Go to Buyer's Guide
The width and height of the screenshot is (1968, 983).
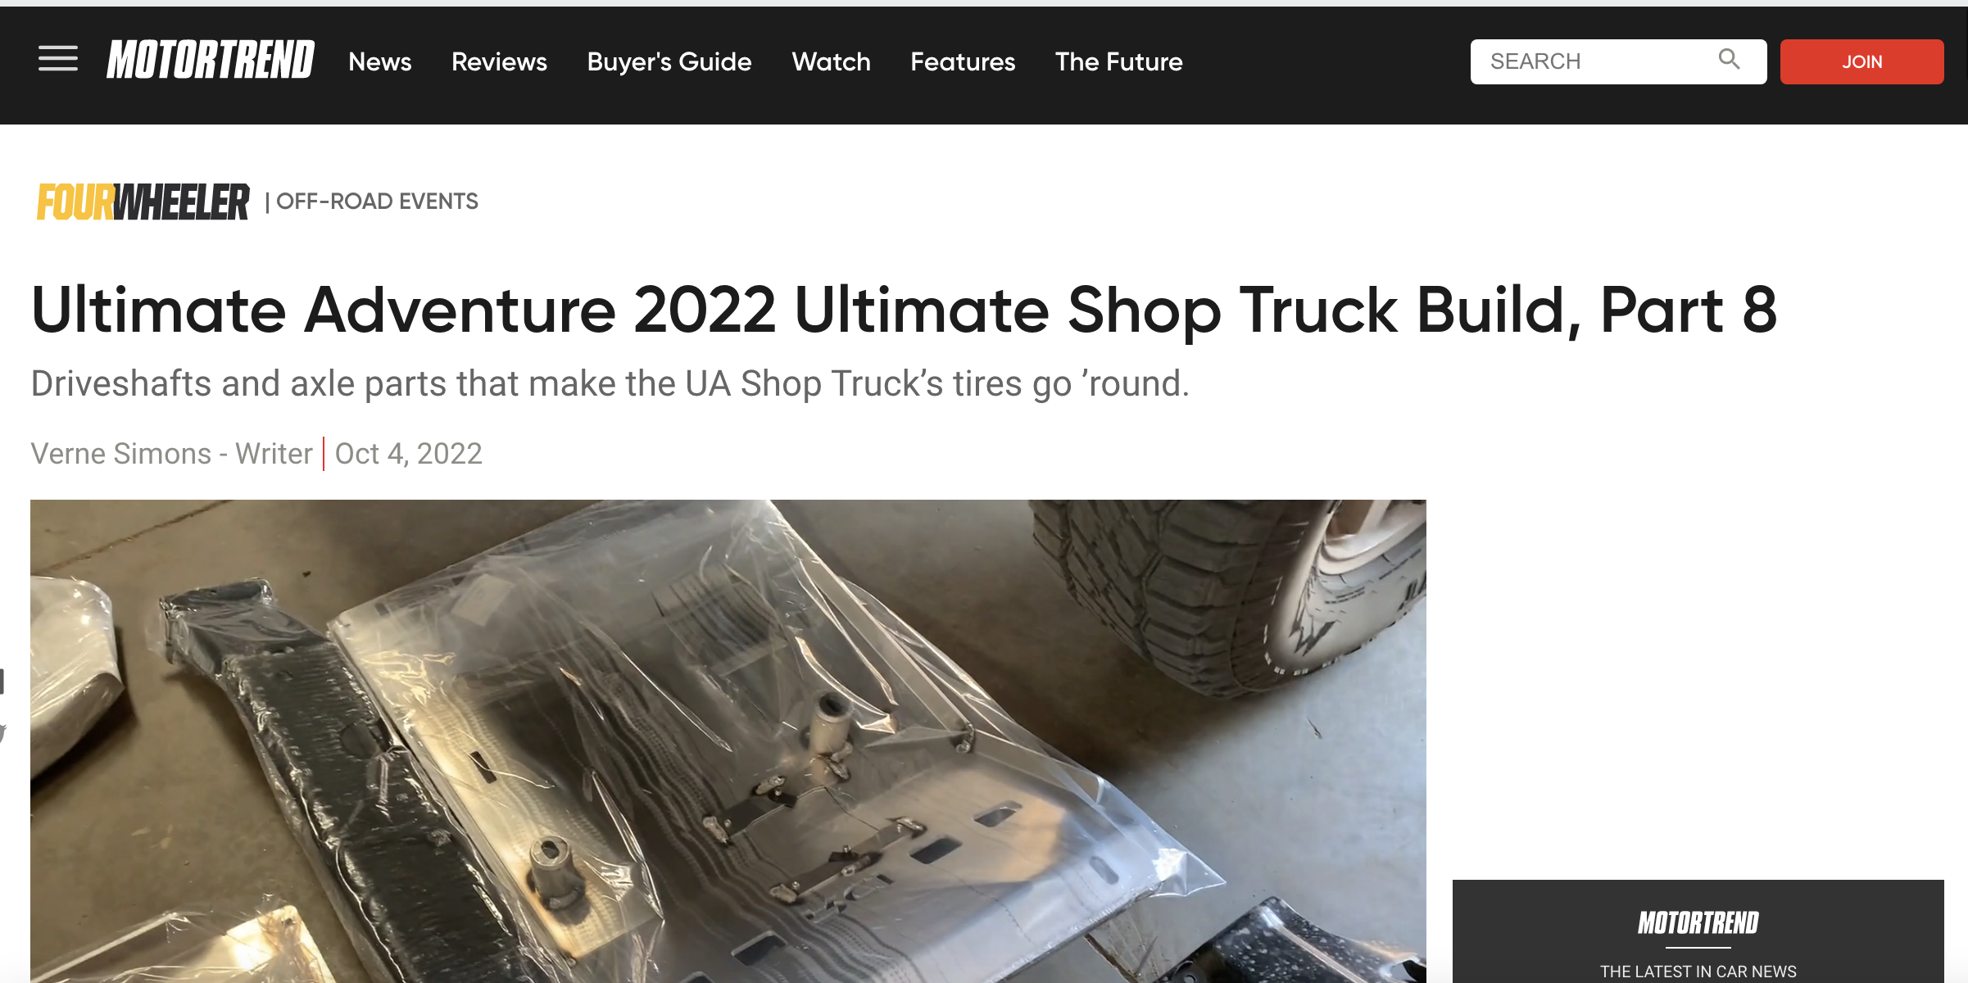(669, 61)
